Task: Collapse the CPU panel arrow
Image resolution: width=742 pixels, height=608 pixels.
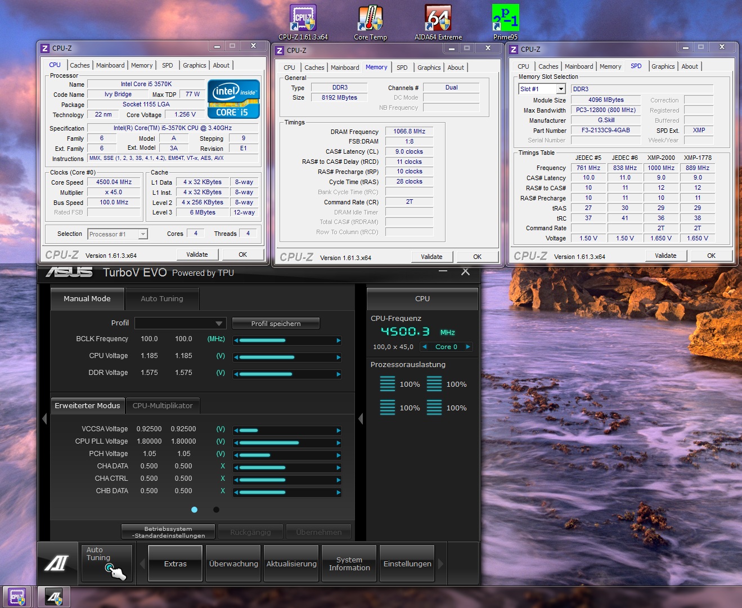Action: pos(361,419)
